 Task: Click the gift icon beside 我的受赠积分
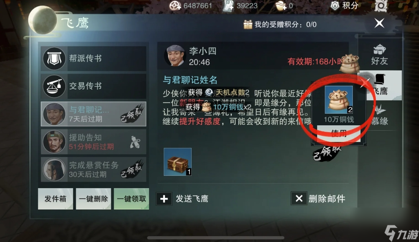[x=248, y=25]
